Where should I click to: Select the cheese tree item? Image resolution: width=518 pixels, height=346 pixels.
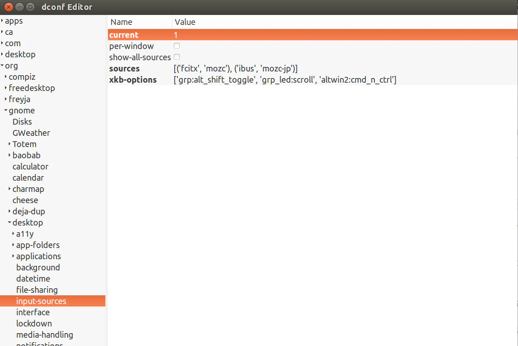coord(25,200)
